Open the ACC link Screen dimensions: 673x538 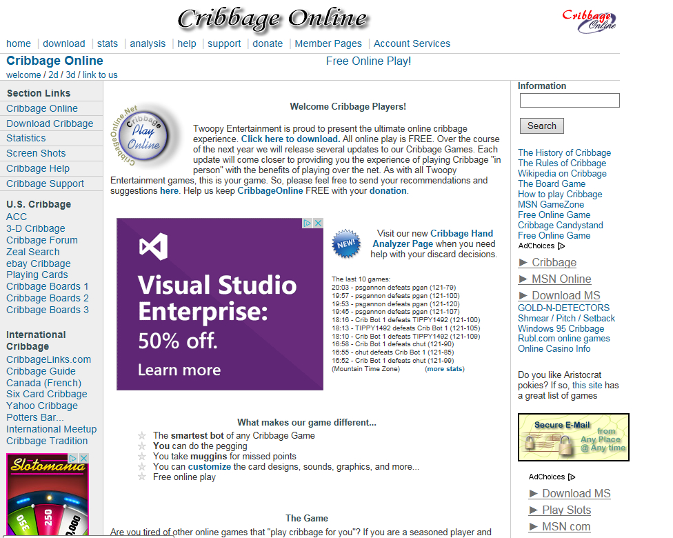(17, 217)
